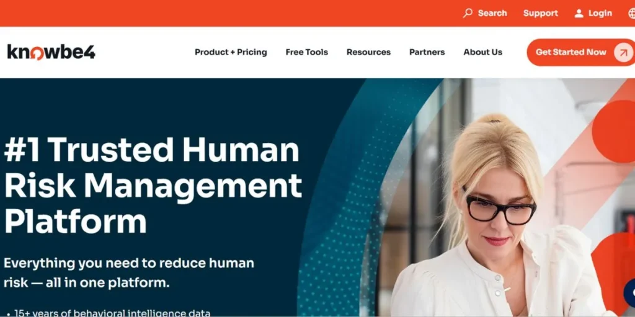
Task: Open the Partners menu item
Action: [x=427, y=52]
